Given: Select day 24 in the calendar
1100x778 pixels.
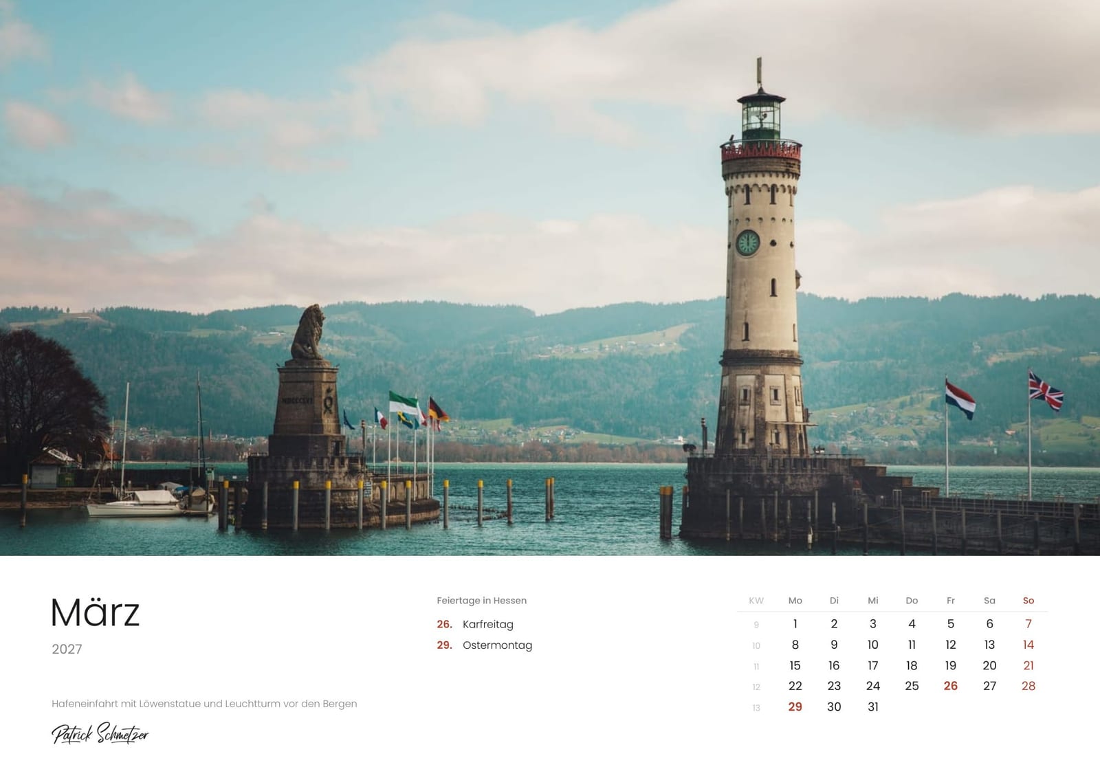Looking at the screenshot, I should click(873, 686).
